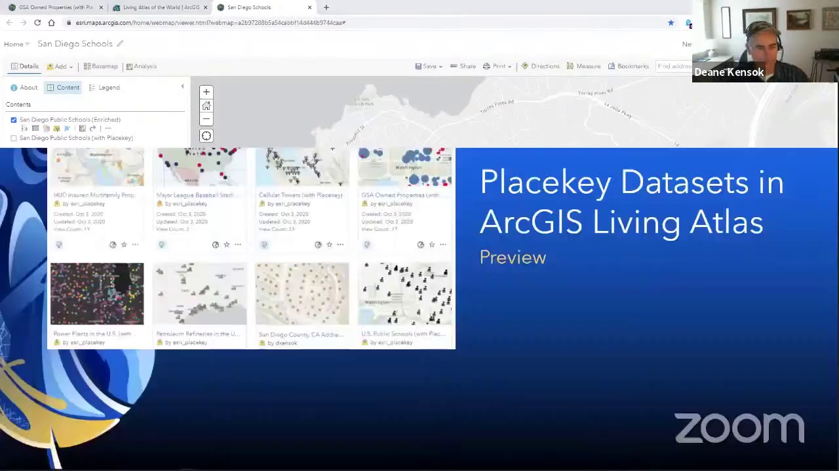Click the browser address bar URL
Screen dimensions: 839x471
point(210,23)
